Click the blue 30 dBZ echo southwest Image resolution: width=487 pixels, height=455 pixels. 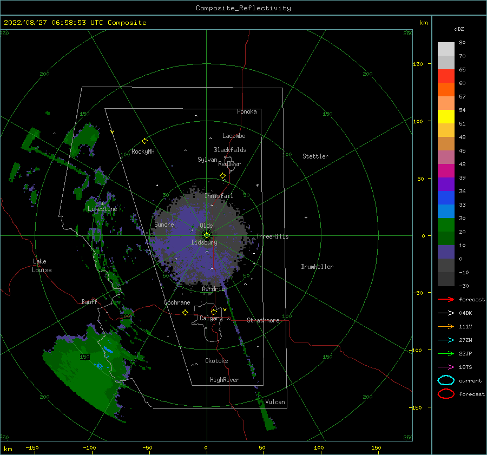tap(100, 366)
